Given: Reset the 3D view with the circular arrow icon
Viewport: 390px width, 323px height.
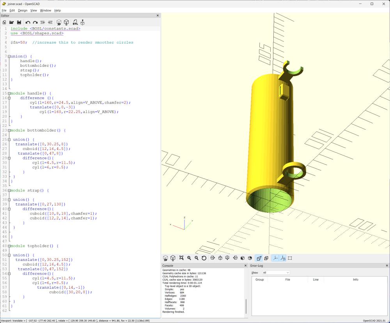Looking at the screenshot, I should tap(204, 258).
